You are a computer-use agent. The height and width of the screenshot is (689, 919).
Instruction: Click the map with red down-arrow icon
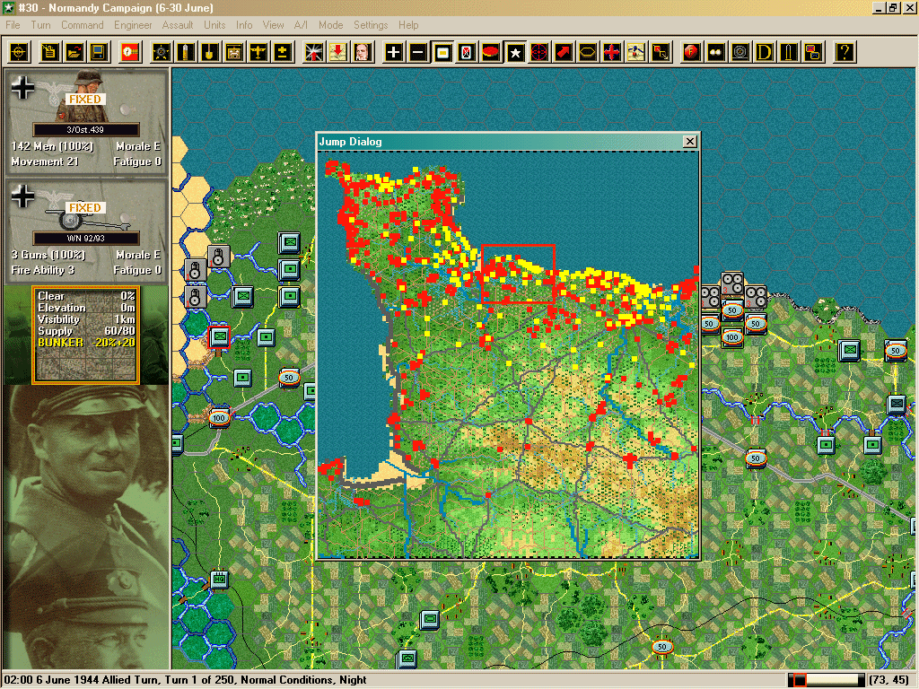point(338,52)
